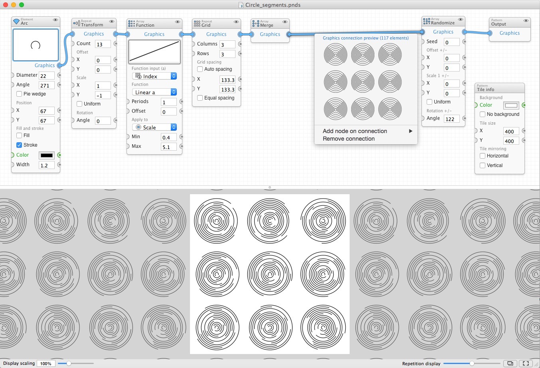Click the Array Function node icon
540x368 pixels.
[x=131, y=24]
